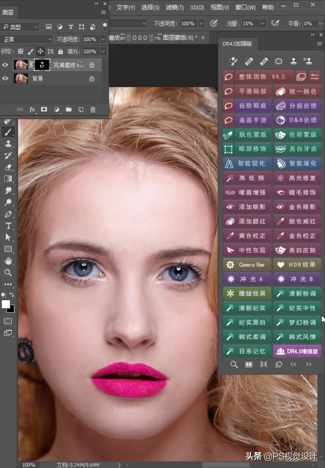Image resolution: width=325 pixels, height=468 pixels.
Task: Open the 正常 blend mode dropdown
Action: [x=27, y=39]
